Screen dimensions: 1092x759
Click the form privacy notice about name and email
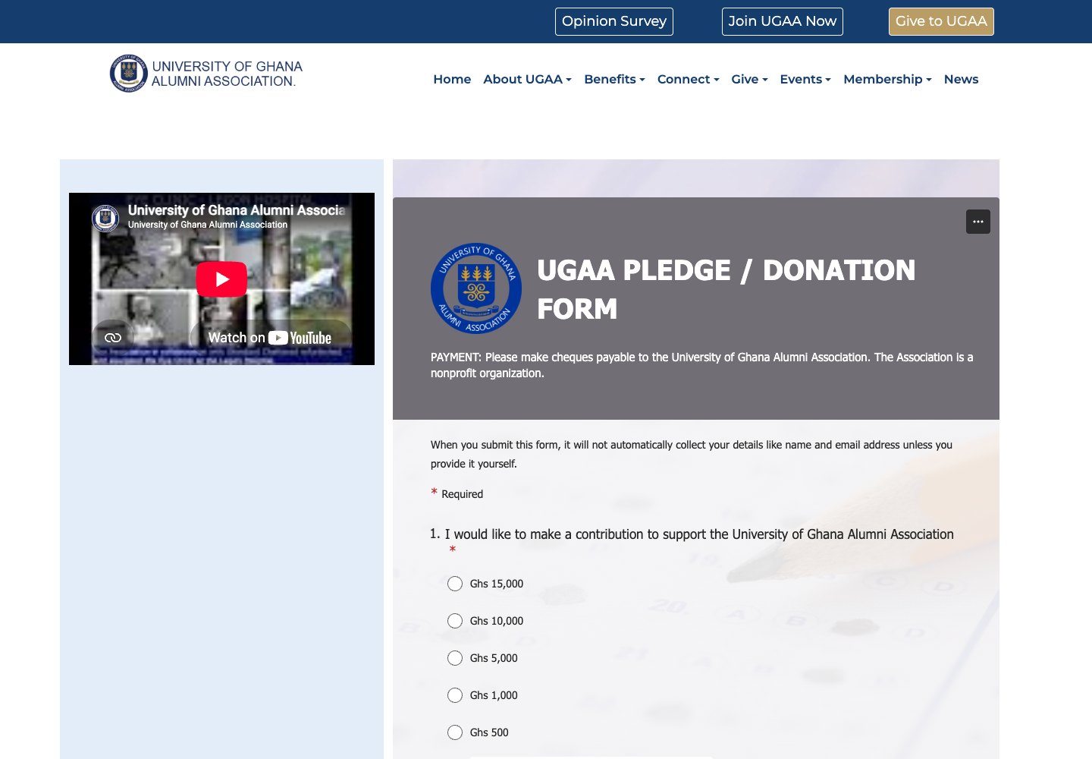point(692,454)
